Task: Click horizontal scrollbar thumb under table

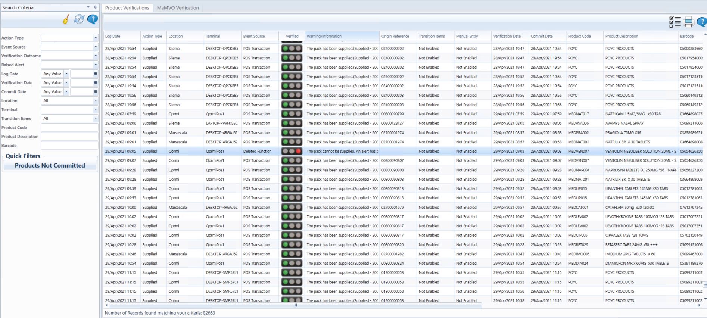Action: click(295, 305)
